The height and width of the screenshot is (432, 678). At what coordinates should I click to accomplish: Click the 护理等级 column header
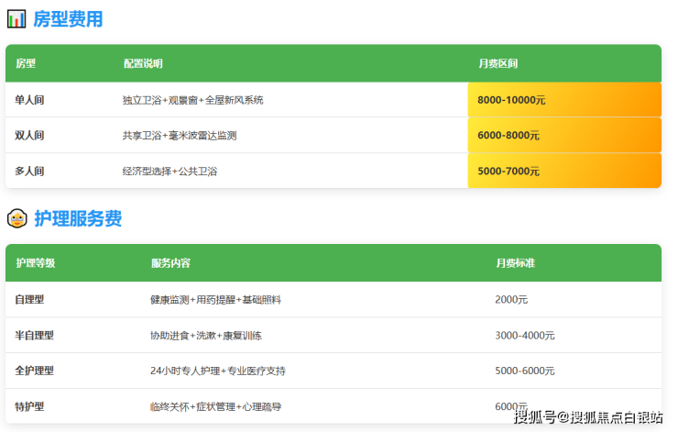(x=36, y=263)
